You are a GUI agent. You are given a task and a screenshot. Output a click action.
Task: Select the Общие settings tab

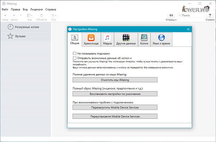pyautogui.click(x=75, y=39)
